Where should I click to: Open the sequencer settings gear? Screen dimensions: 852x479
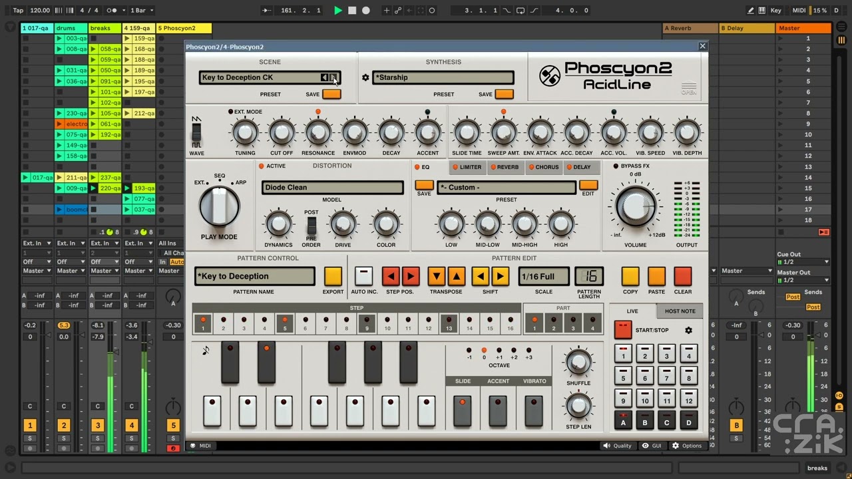(688, 330)
